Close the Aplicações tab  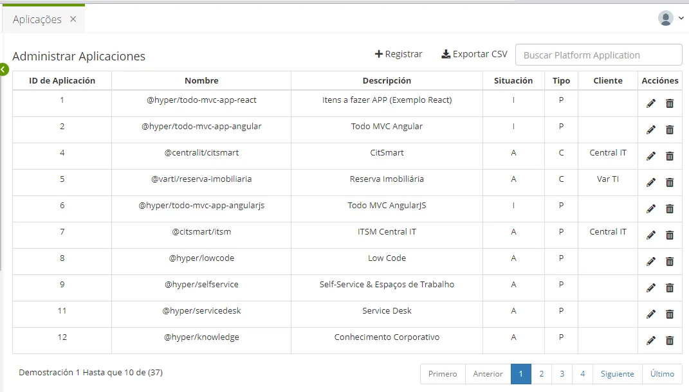click(x=73, y=19)
